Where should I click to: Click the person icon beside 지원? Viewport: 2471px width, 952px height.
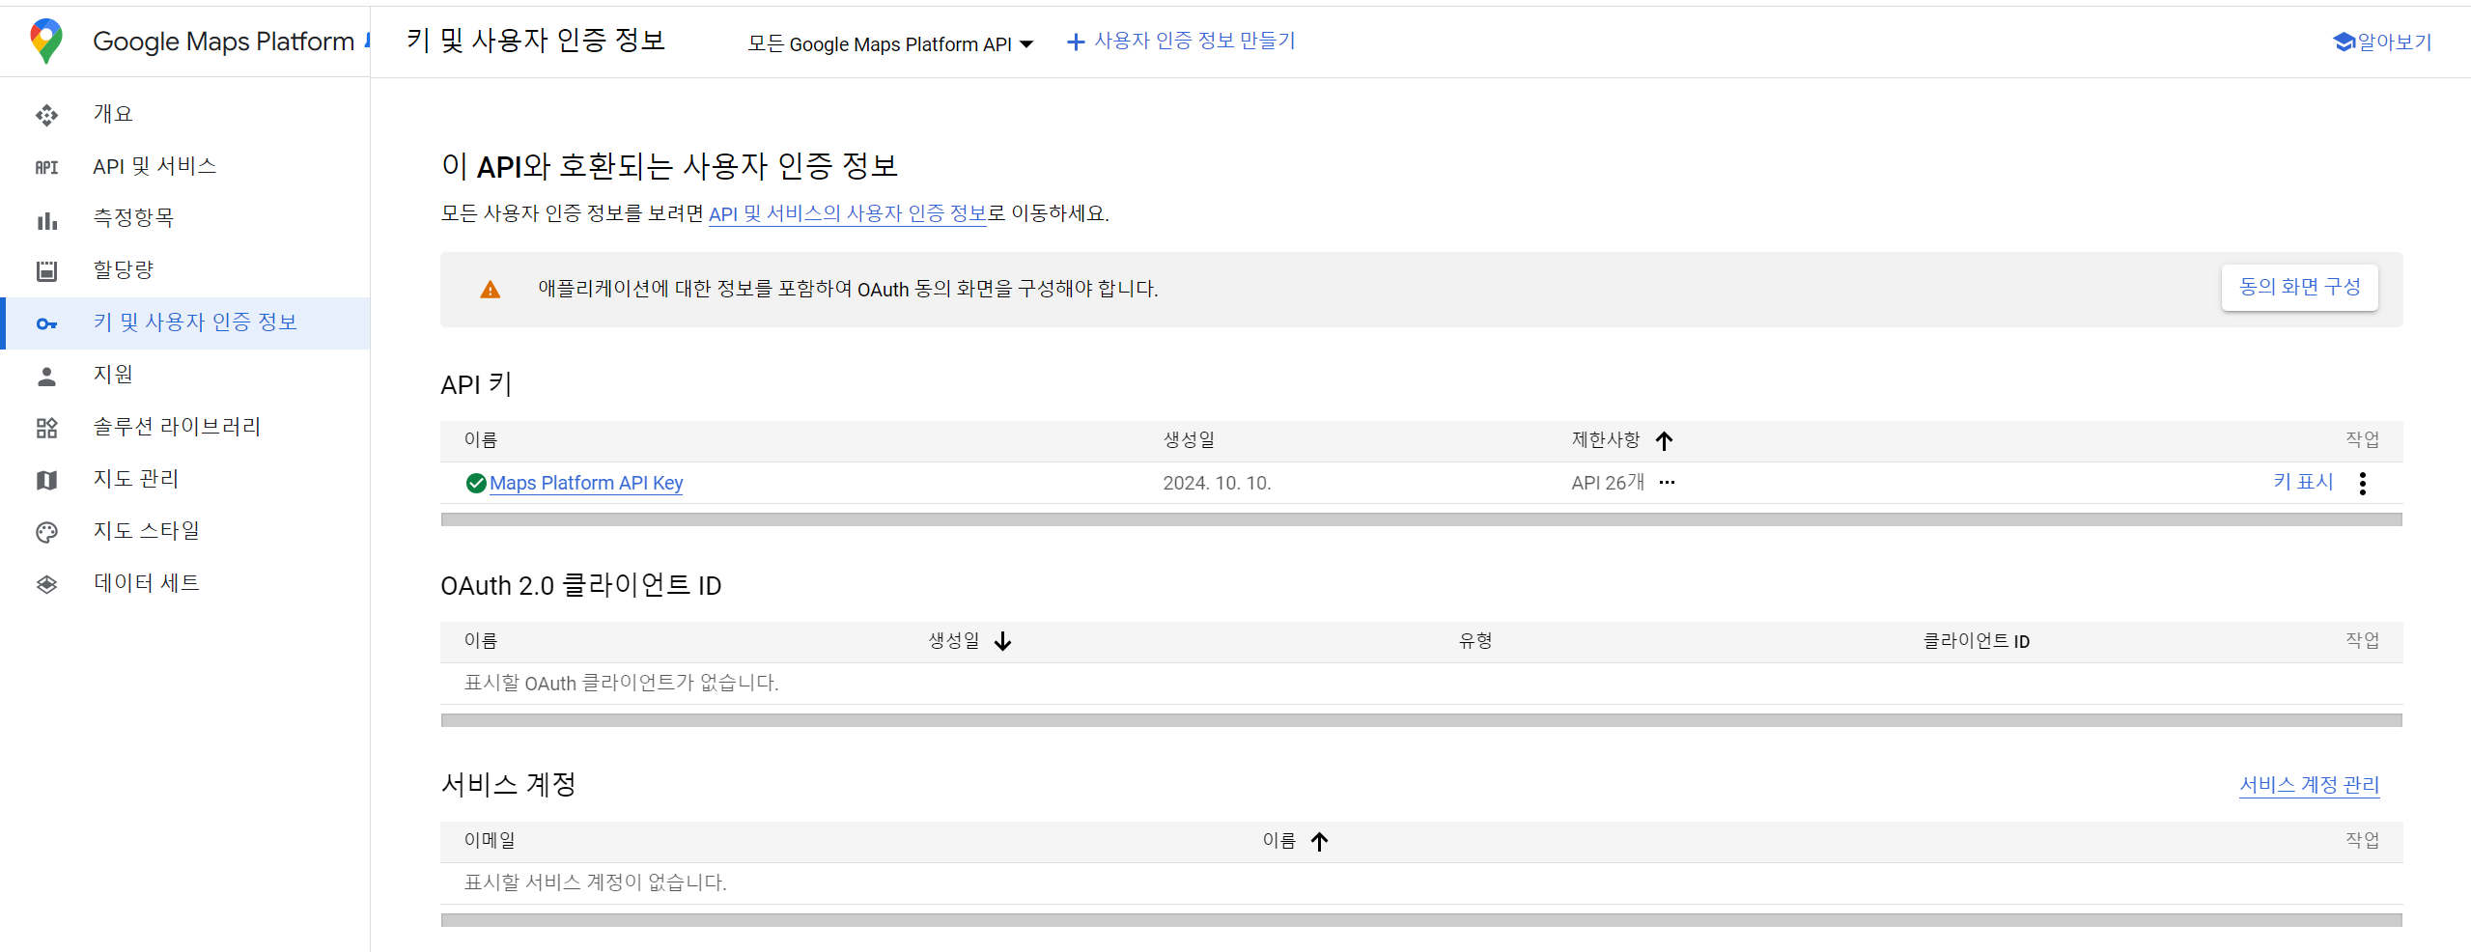(46, 376)
